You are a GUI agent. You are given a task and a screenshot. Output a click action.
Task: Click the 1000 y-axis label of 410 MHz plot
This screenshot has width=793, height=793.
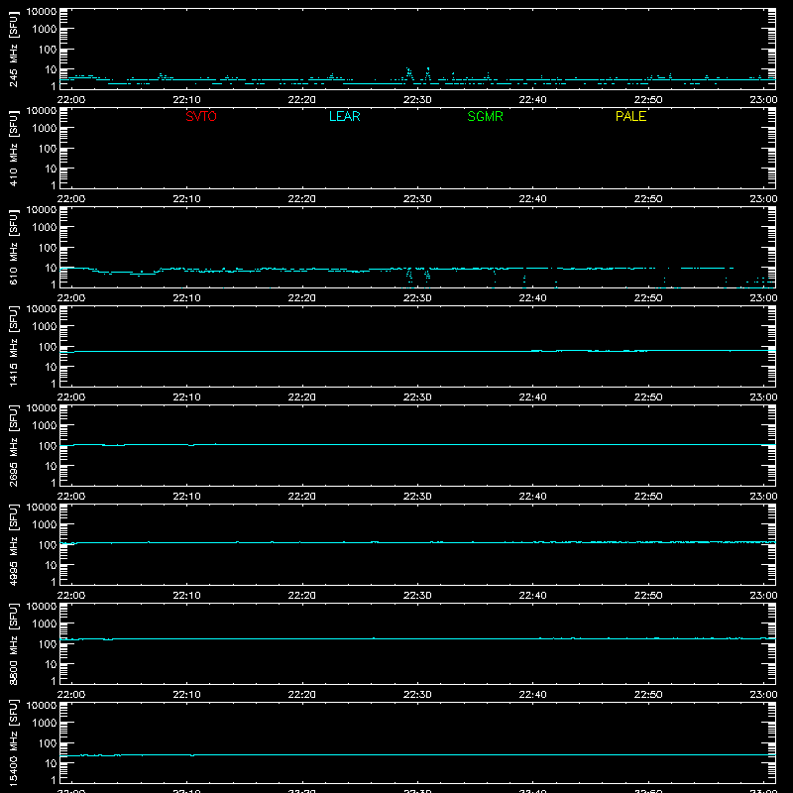[x=45, y=128]
